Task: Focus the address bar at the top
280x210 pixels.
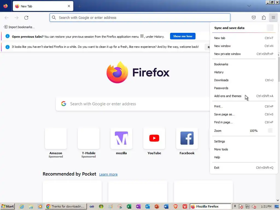Action: coord(140,17)
